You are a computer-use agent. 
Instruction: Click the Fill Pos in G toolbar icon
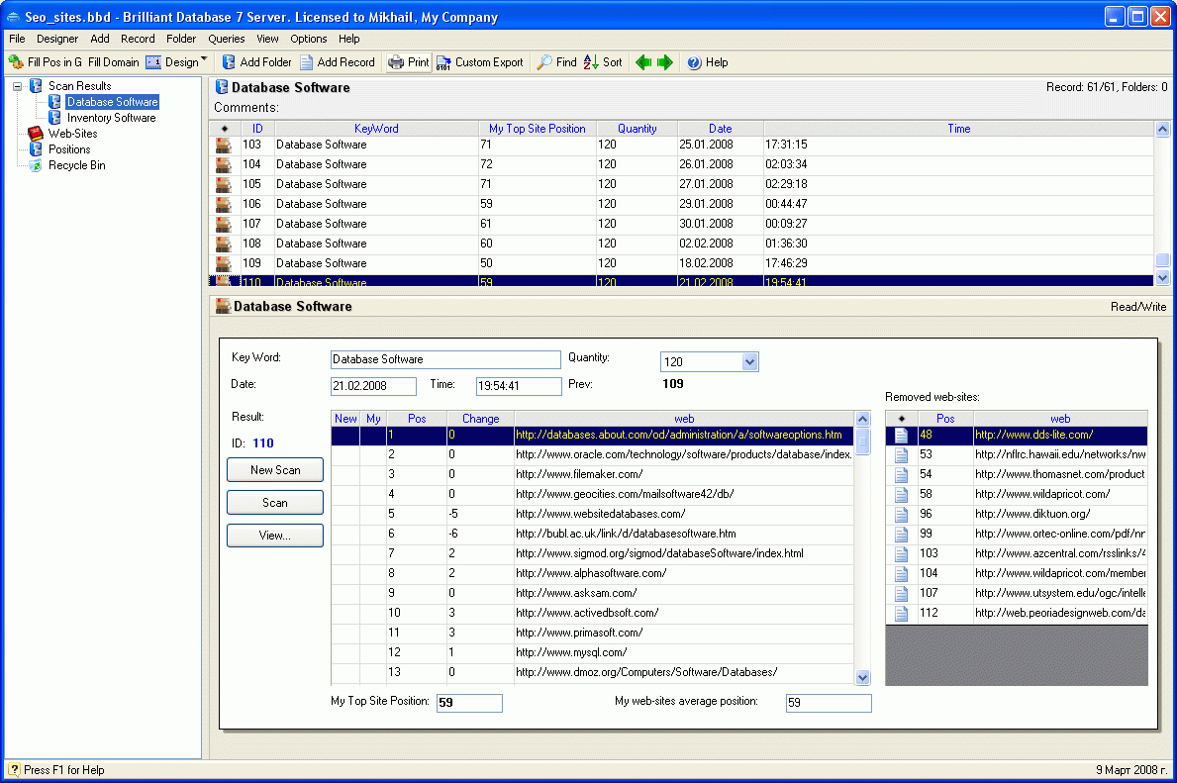(17, 62)
